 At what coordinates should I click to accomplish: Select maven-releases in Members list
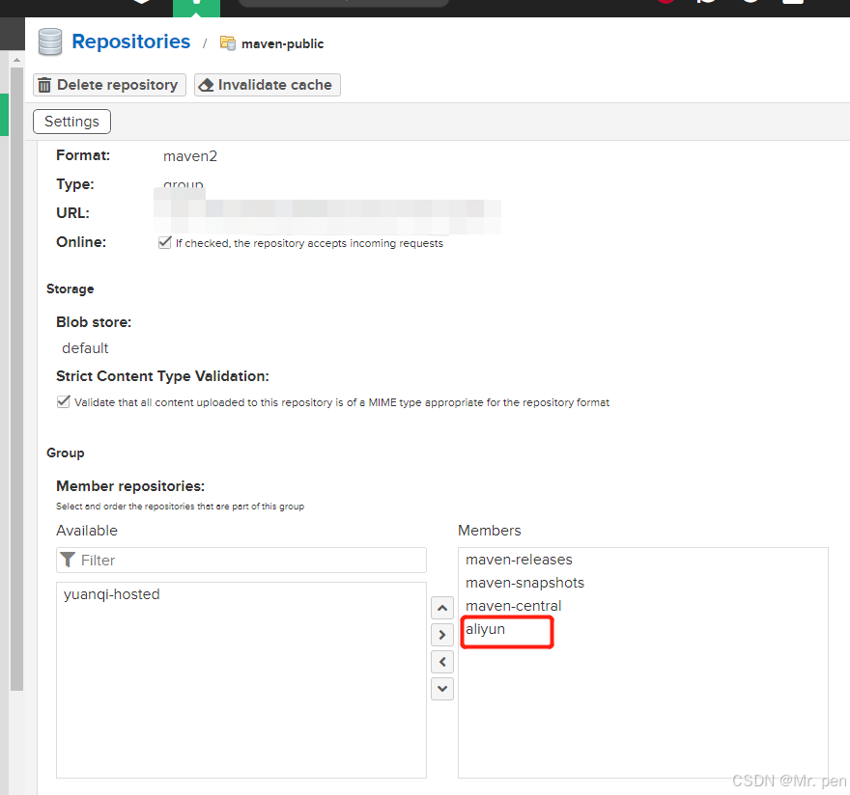coord(519,560)
